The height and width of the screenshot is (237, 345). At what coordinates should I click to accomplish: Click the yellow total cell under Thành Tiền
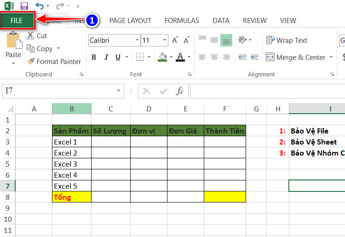tap(225, 197)
